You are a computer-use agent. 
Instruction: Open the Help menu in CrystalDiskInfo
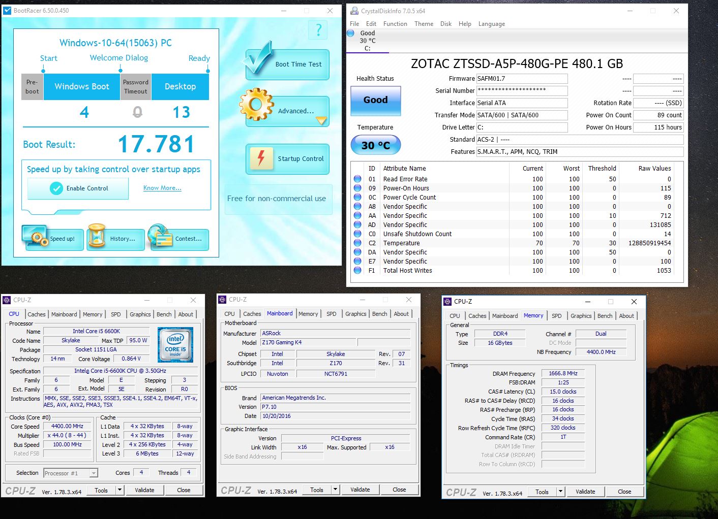[x=465, y=24]
